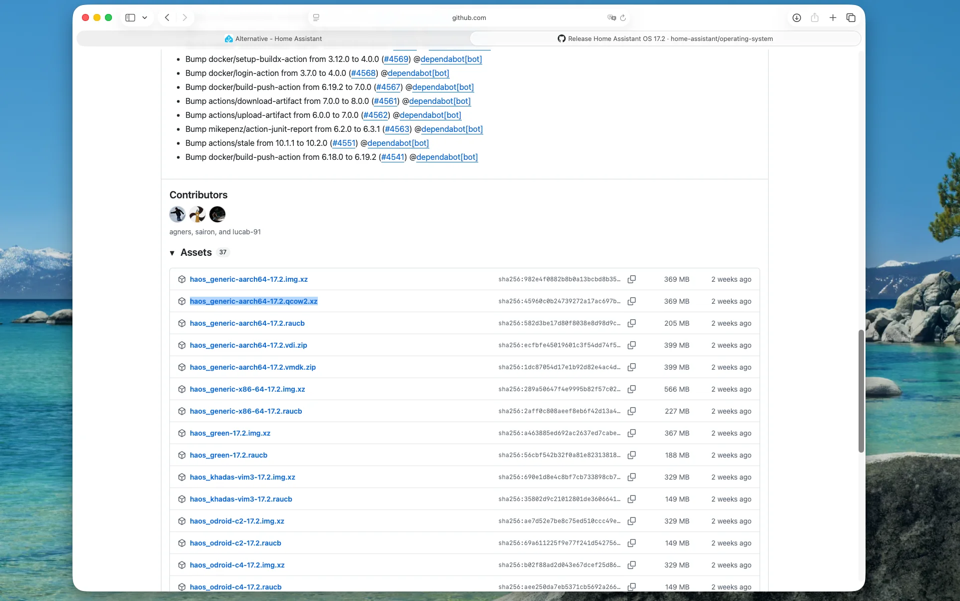Screen dimensions: 960x601
Task: Click the agners contributor avatar
Action: tap(177, 214)
